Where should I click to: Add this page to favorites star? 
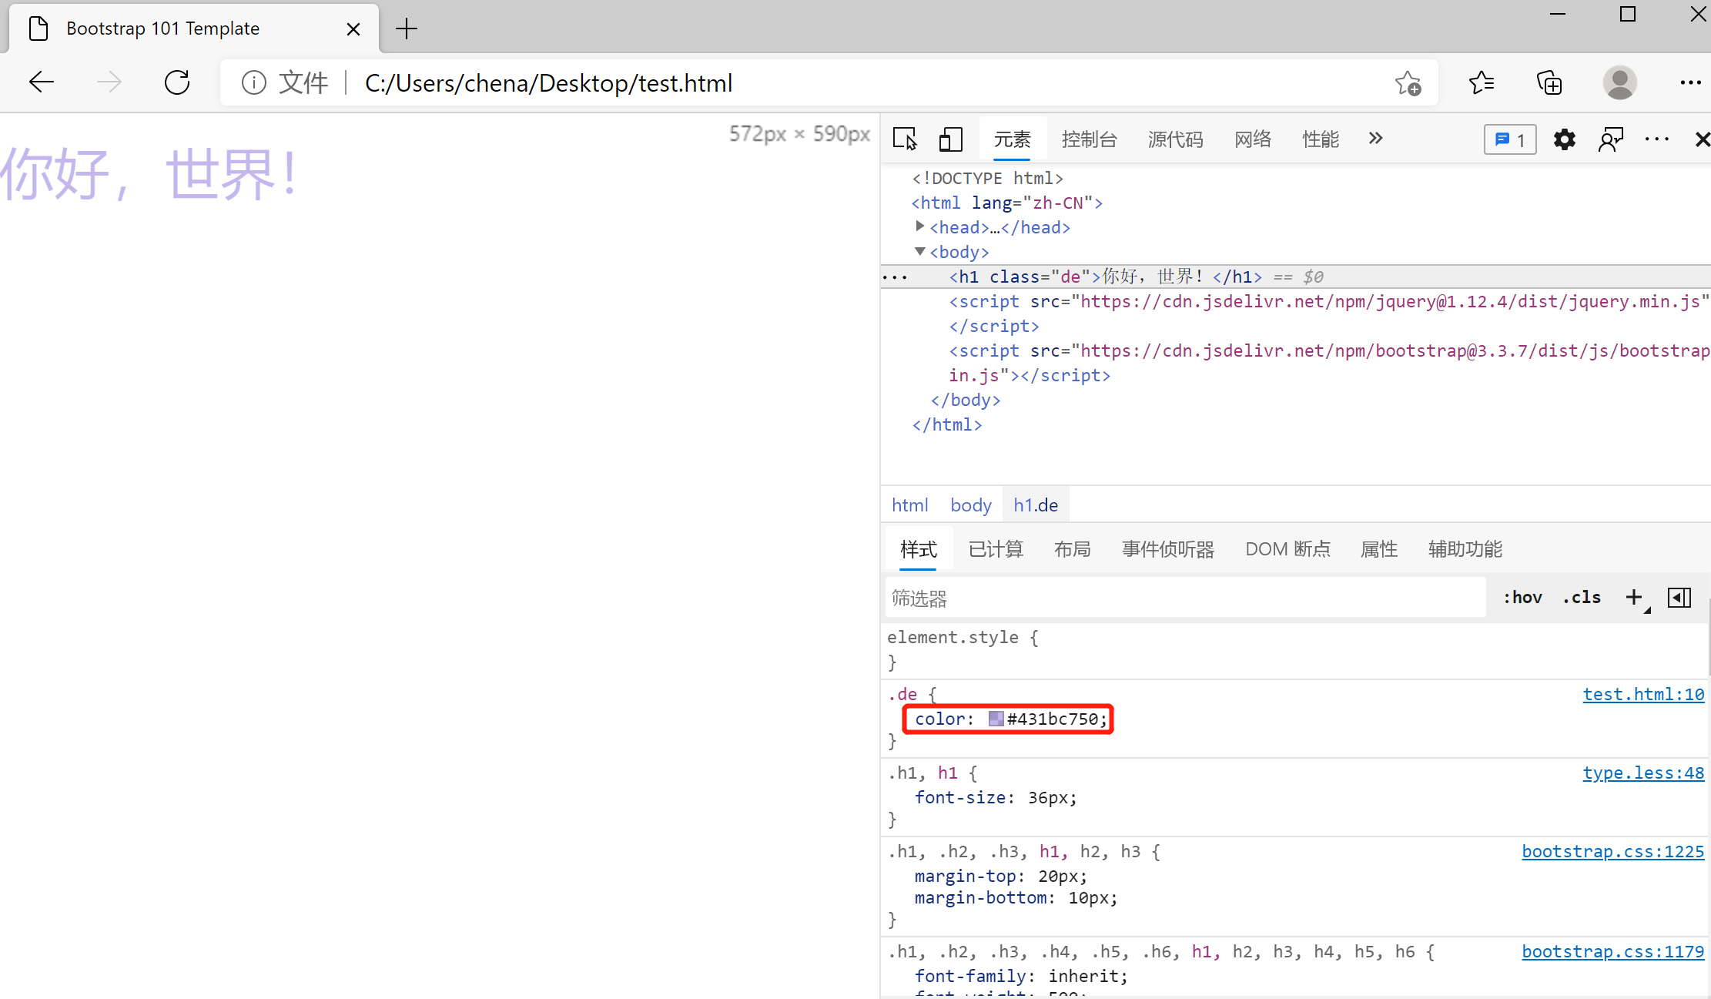click(1408, 82)
